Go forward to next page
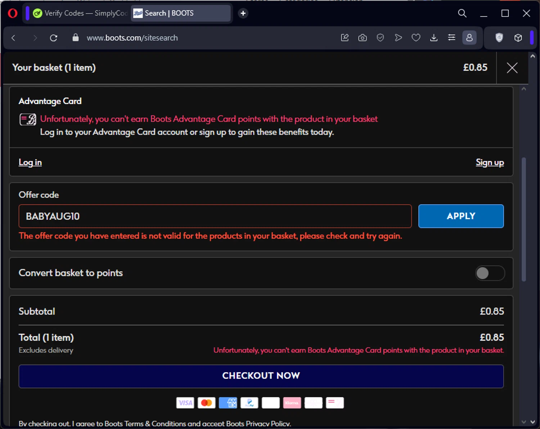 pos(35,38)
